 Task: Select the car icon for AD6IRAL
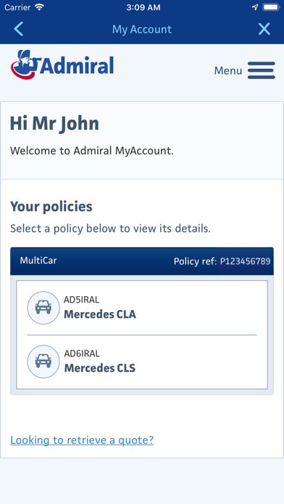(43, 361)
